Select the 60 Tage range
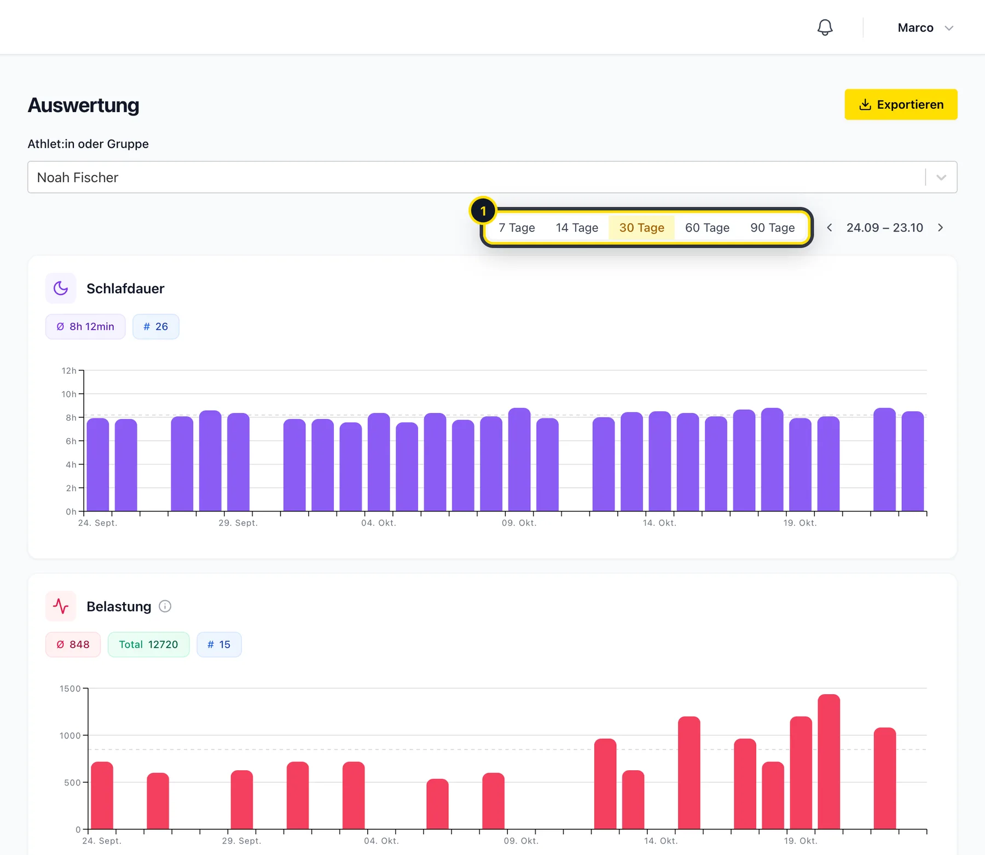 point(707,228)
